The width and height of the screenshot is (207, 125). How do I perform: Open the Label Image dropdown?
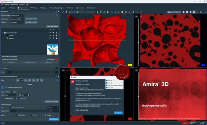tap(17, 19)
